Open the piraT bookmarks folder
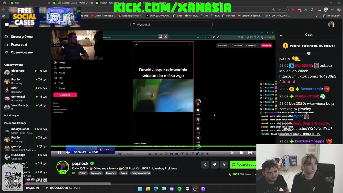This screenshot has width=343, height=193. pos(178,16)
